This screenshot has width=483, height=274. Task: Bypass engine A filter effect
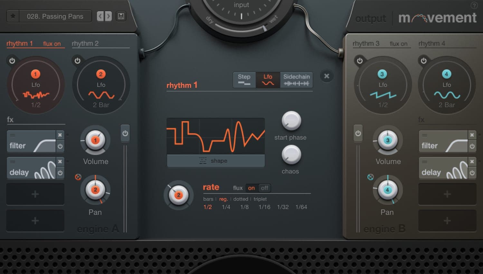(60, 146)
